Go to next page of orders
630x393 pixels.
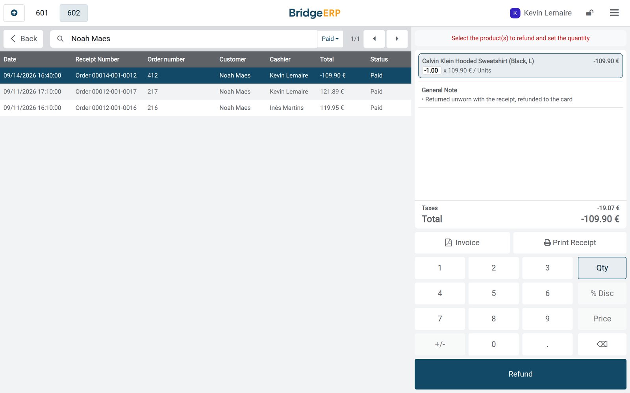point(397,39)
